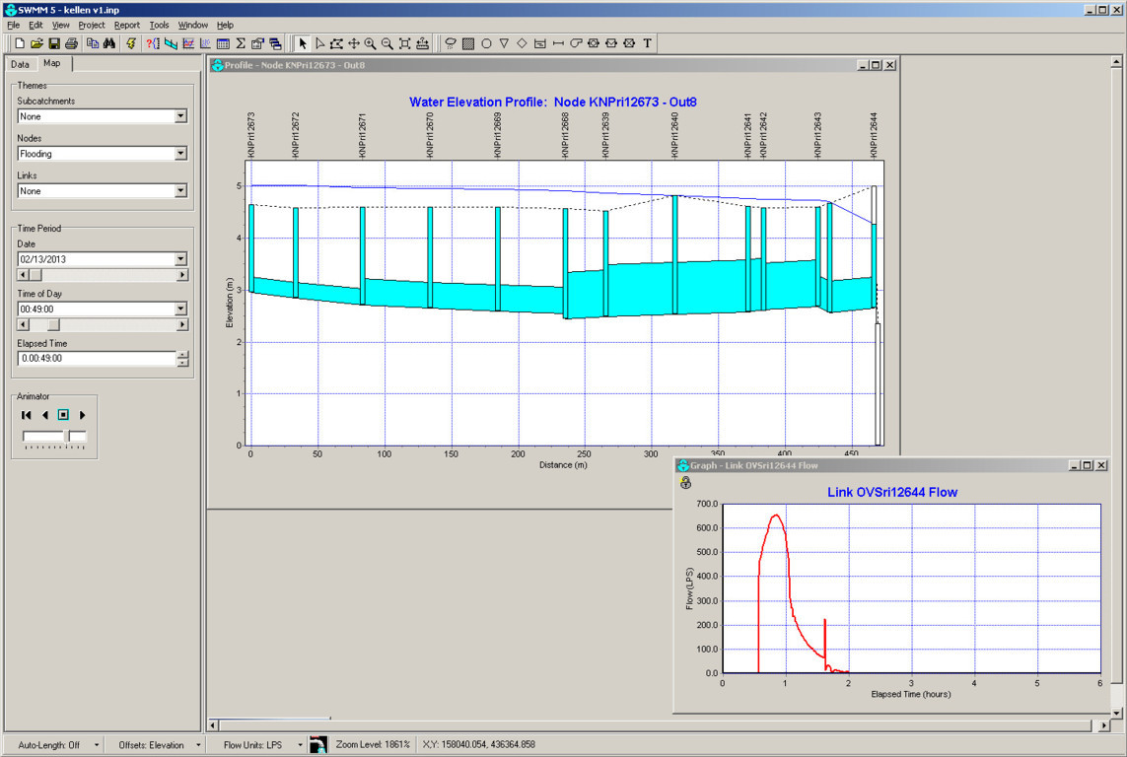Select the Pan map tool
The width and height of the screenshot is (1127, 757).
[353, 43]
